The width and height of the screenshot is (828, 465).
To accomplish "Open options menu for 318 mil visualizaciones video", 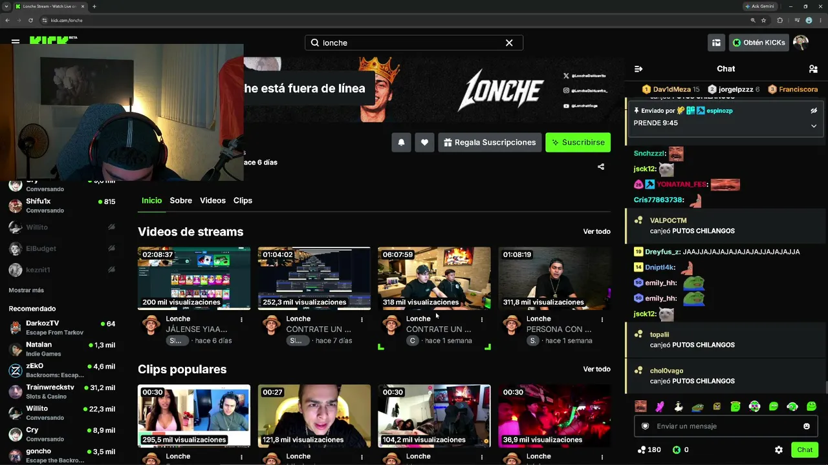I will (x=481, y=320).
